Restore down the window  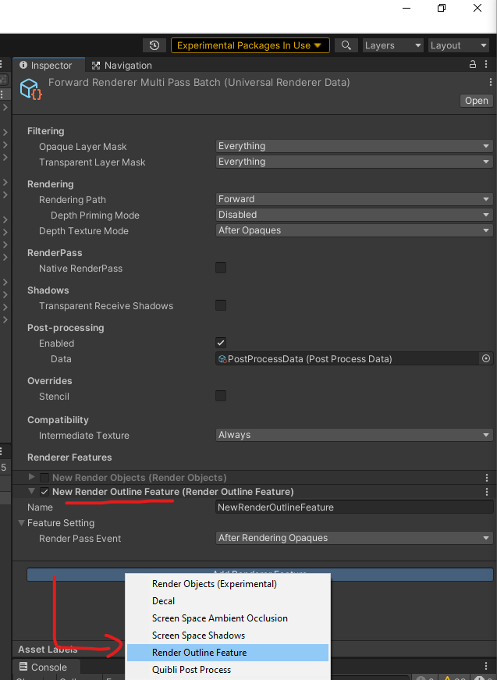442,8
